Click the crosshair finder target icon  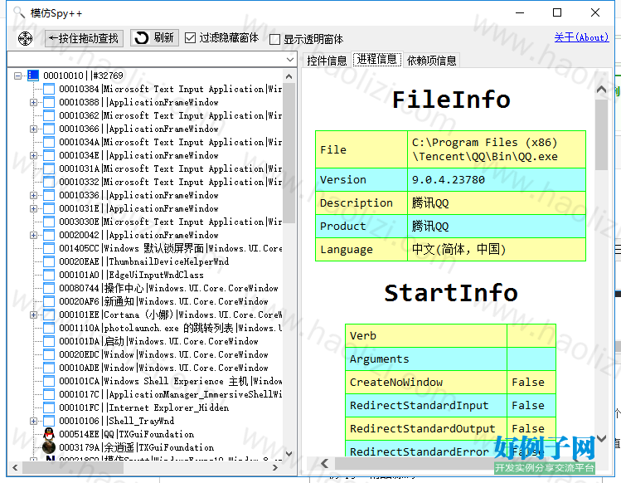25,38
